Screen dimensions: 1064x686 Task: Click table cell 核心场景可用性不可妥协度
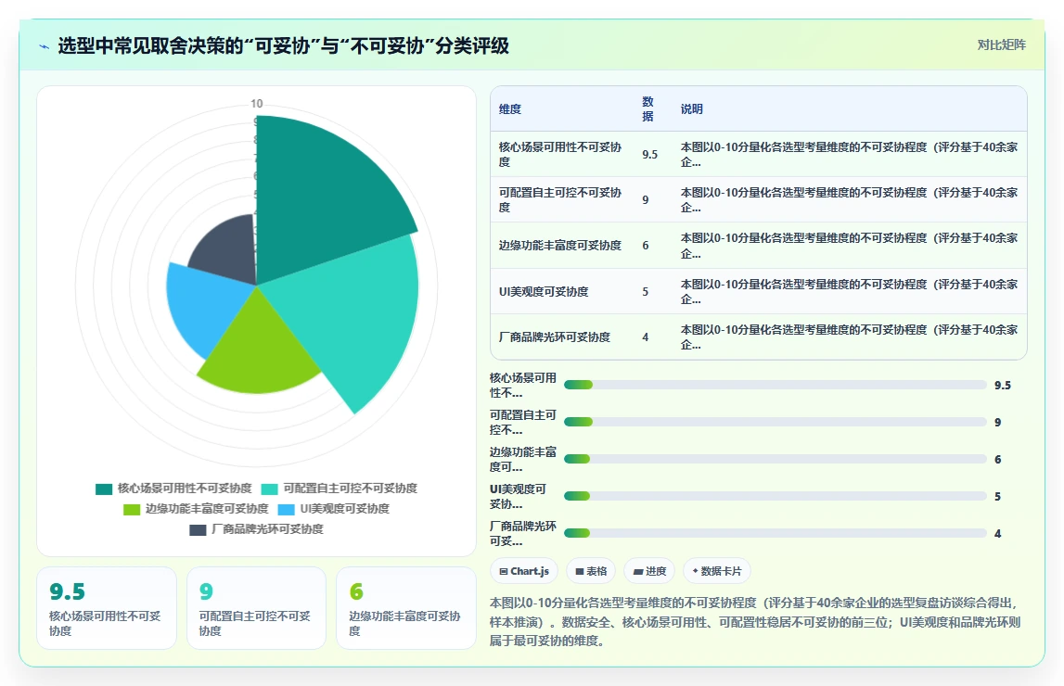560,155
